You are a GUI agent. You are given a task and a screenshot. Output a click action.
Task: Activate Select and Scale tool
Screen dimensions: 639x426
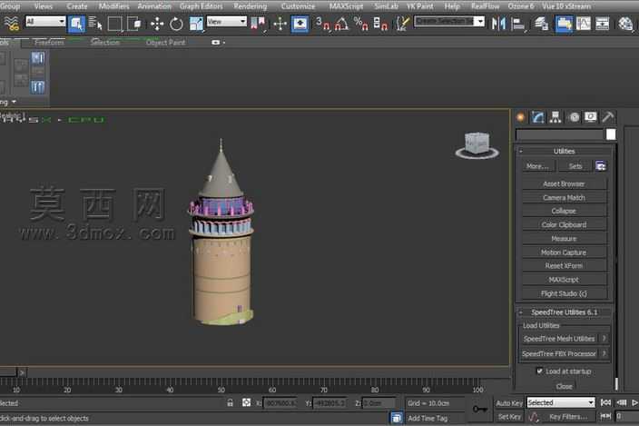pyautogui.click(x=196, y=24)
